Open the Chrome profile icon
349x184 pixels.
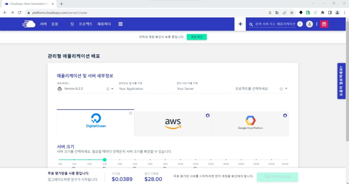(337, 13)
